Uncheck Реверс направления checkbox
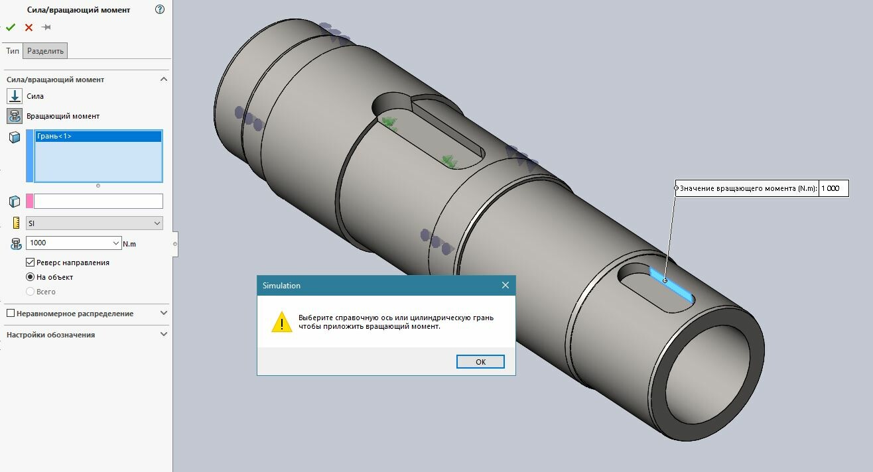This screenshot has width=873, height=472. pyautogui.click(x=30, y=263)
